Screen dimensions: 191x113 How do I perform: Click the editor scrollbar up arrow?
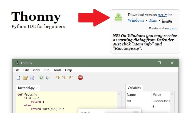[x=119, y=94]
